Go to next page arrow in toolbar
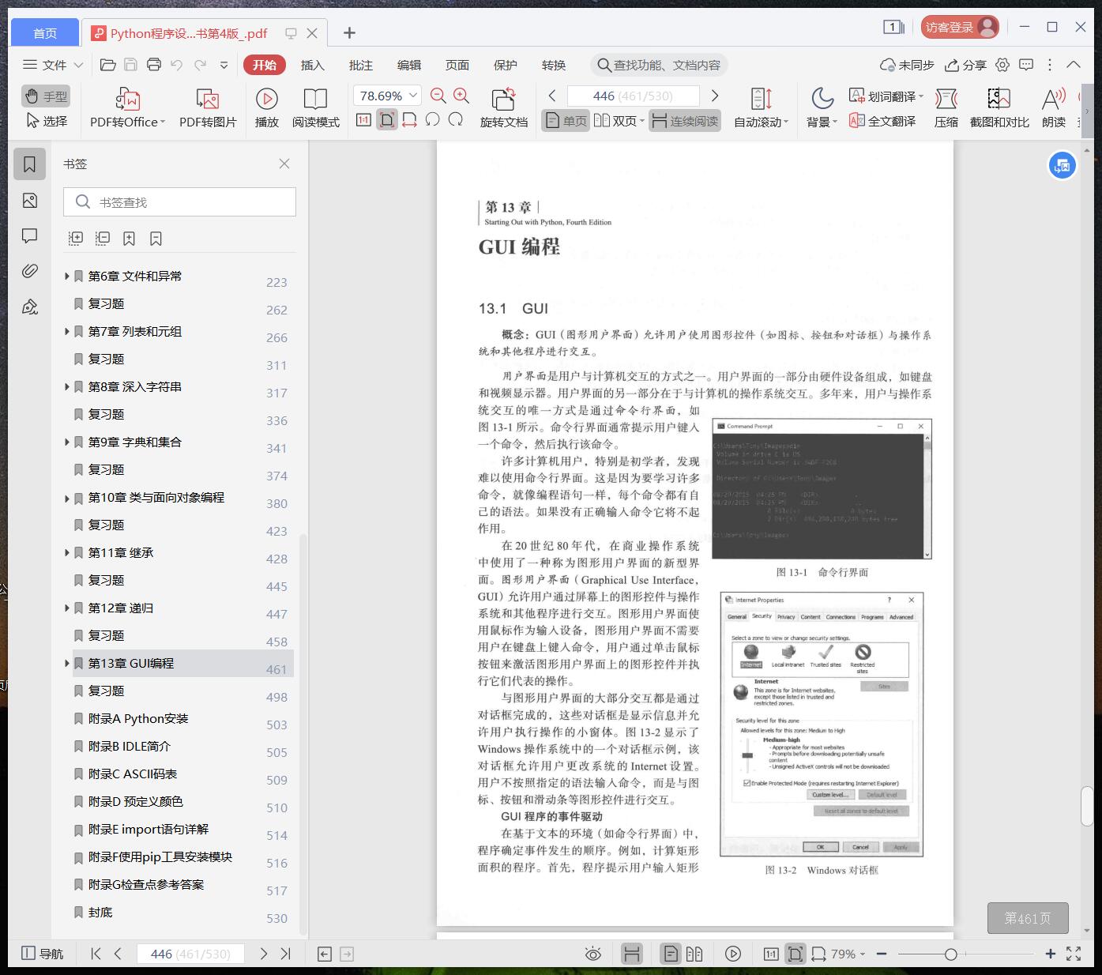The image size is (1102, 975). point(715,96)
